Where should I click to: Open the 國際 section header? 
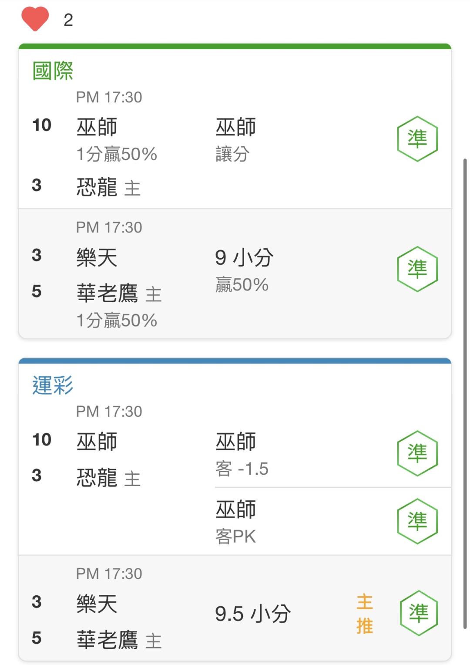pos(53,71)
